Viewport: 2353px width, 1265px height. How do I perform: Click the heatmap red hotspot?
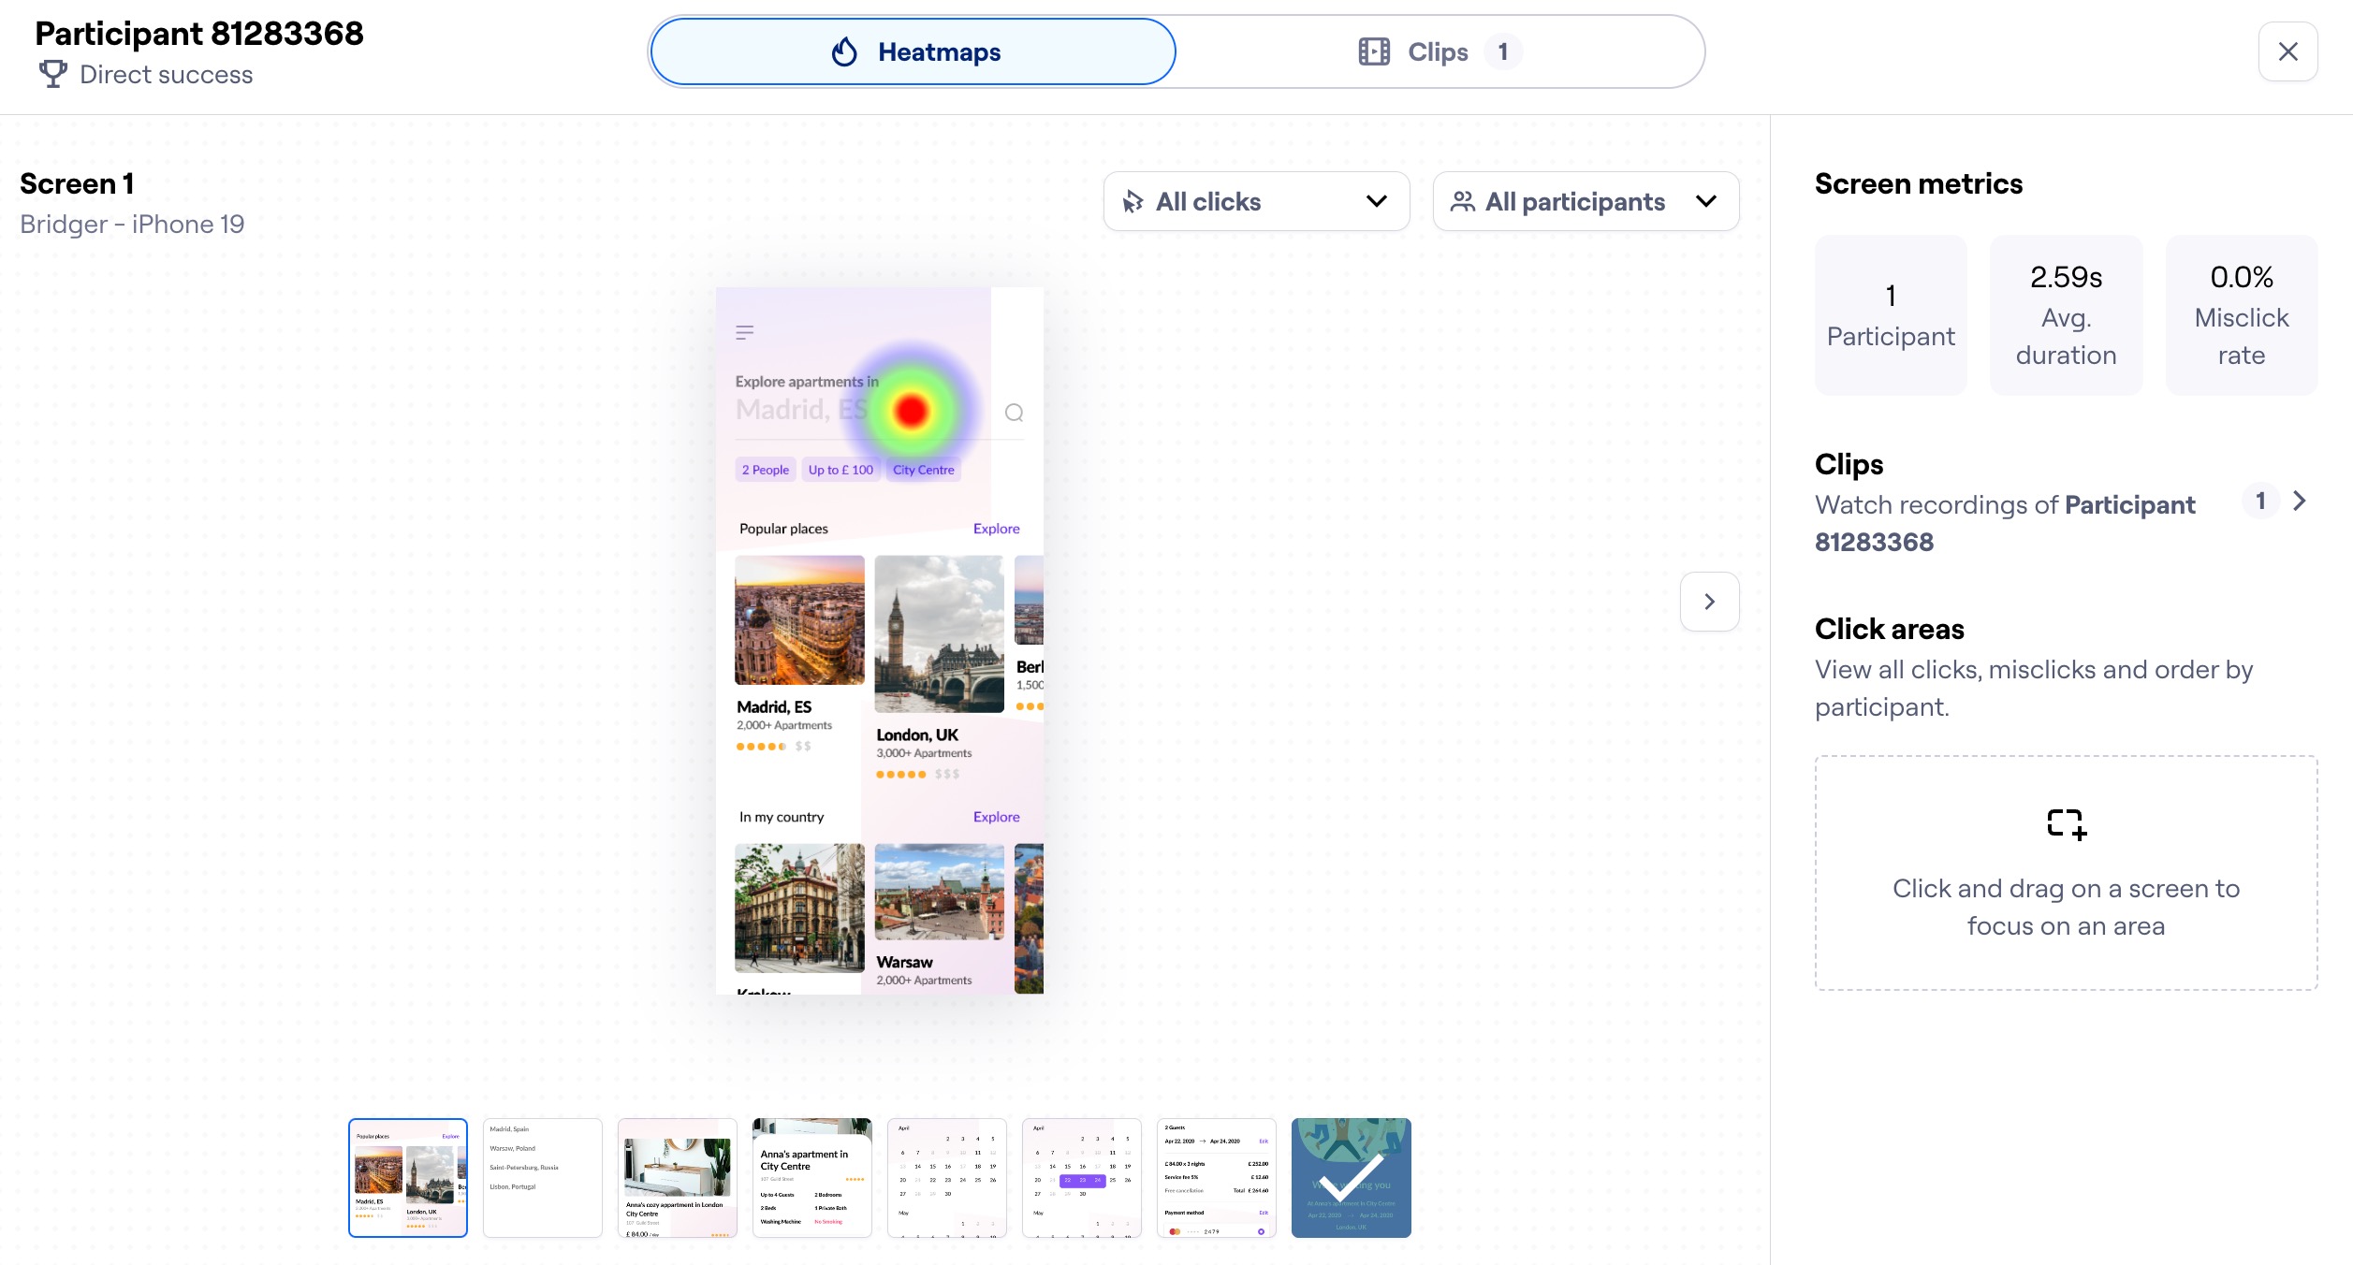[911, 411]
